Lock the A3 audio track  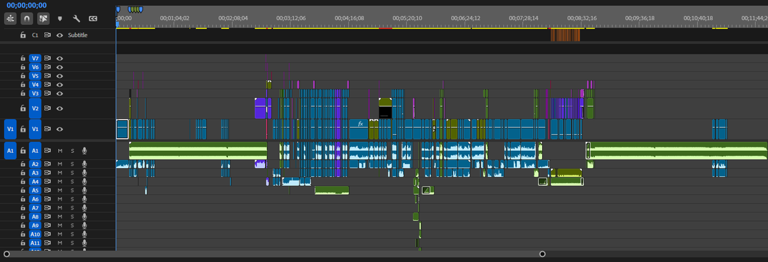23,173
